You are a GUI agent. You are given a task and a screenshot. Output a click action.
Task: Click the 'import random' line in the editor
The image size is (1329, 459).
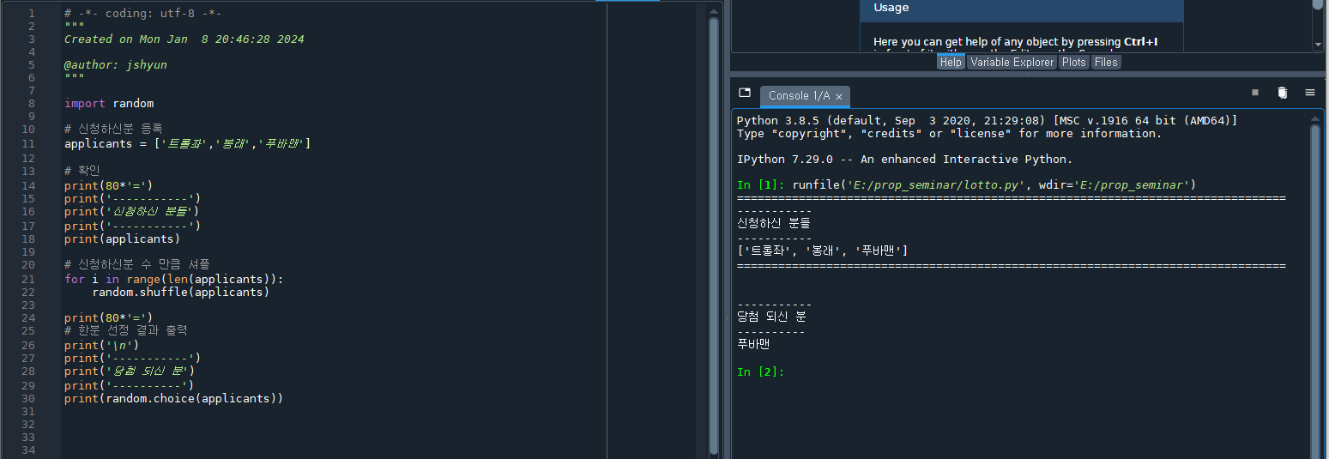pyautogui.click(x=109, y=104)
